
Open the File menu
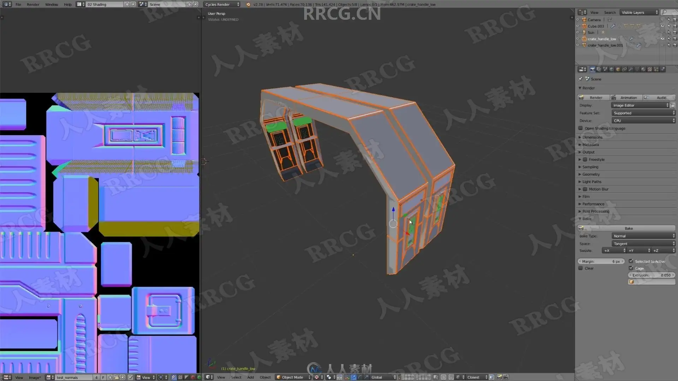[x=18, y=5]
